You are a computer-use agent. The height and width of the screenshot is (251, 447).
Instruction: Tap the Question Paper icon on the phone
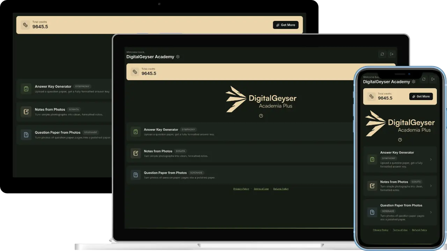click(372, 212)
